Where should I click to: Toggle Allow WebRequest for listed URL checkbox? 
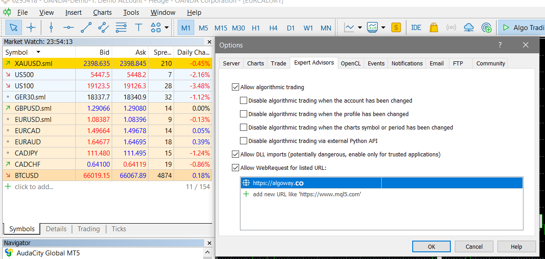(235, 168)
